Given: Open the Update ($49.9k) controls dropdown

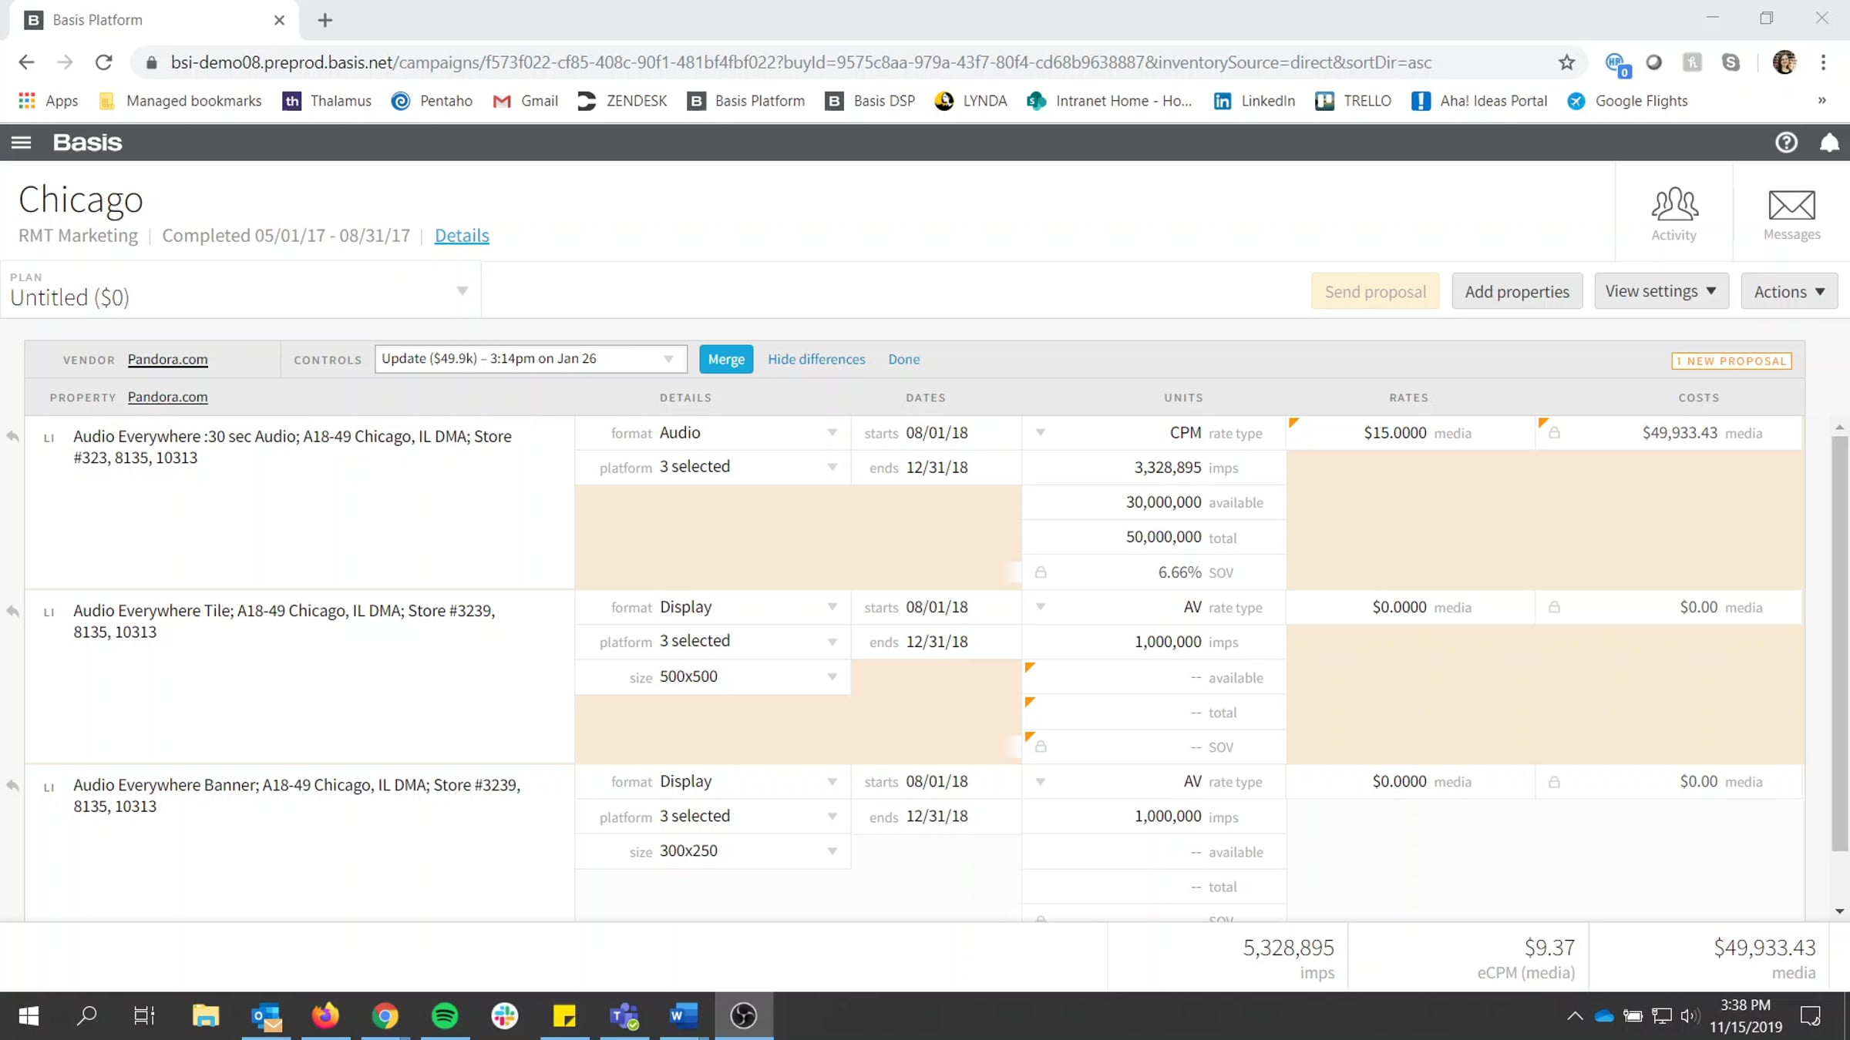Looking at the screenshot, I should [668, 359].
